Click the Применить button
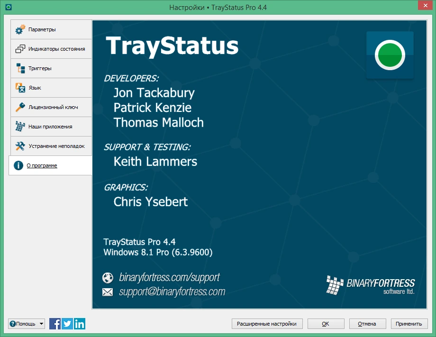 pos(409,324)
